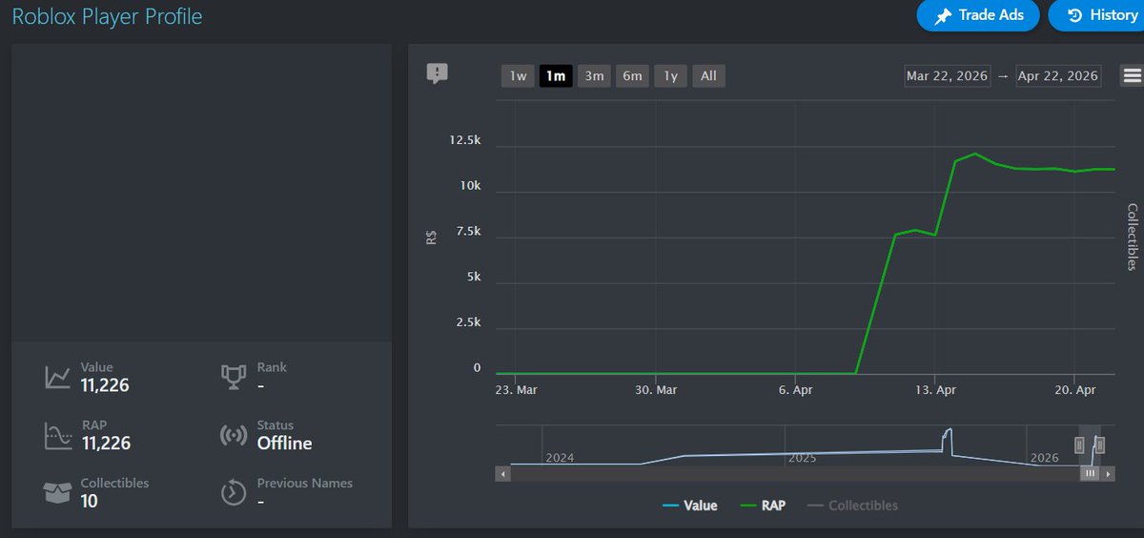
Task: Click the Value figure 11,226
Action: (105, 385)
